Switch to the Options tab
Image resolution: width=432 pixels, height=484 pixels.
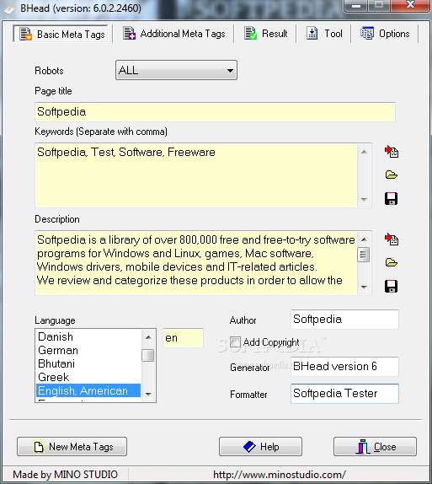[x=385, y=34]
